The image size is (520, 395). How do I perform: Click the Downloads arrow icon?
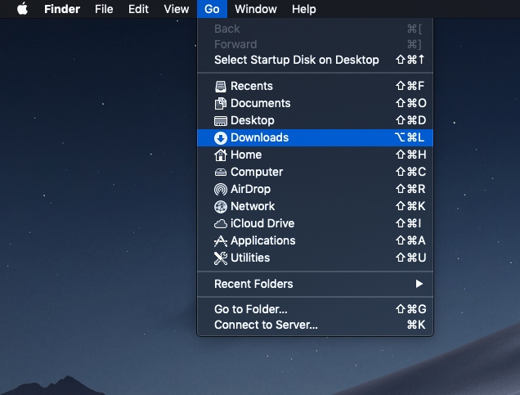[220, 138]
